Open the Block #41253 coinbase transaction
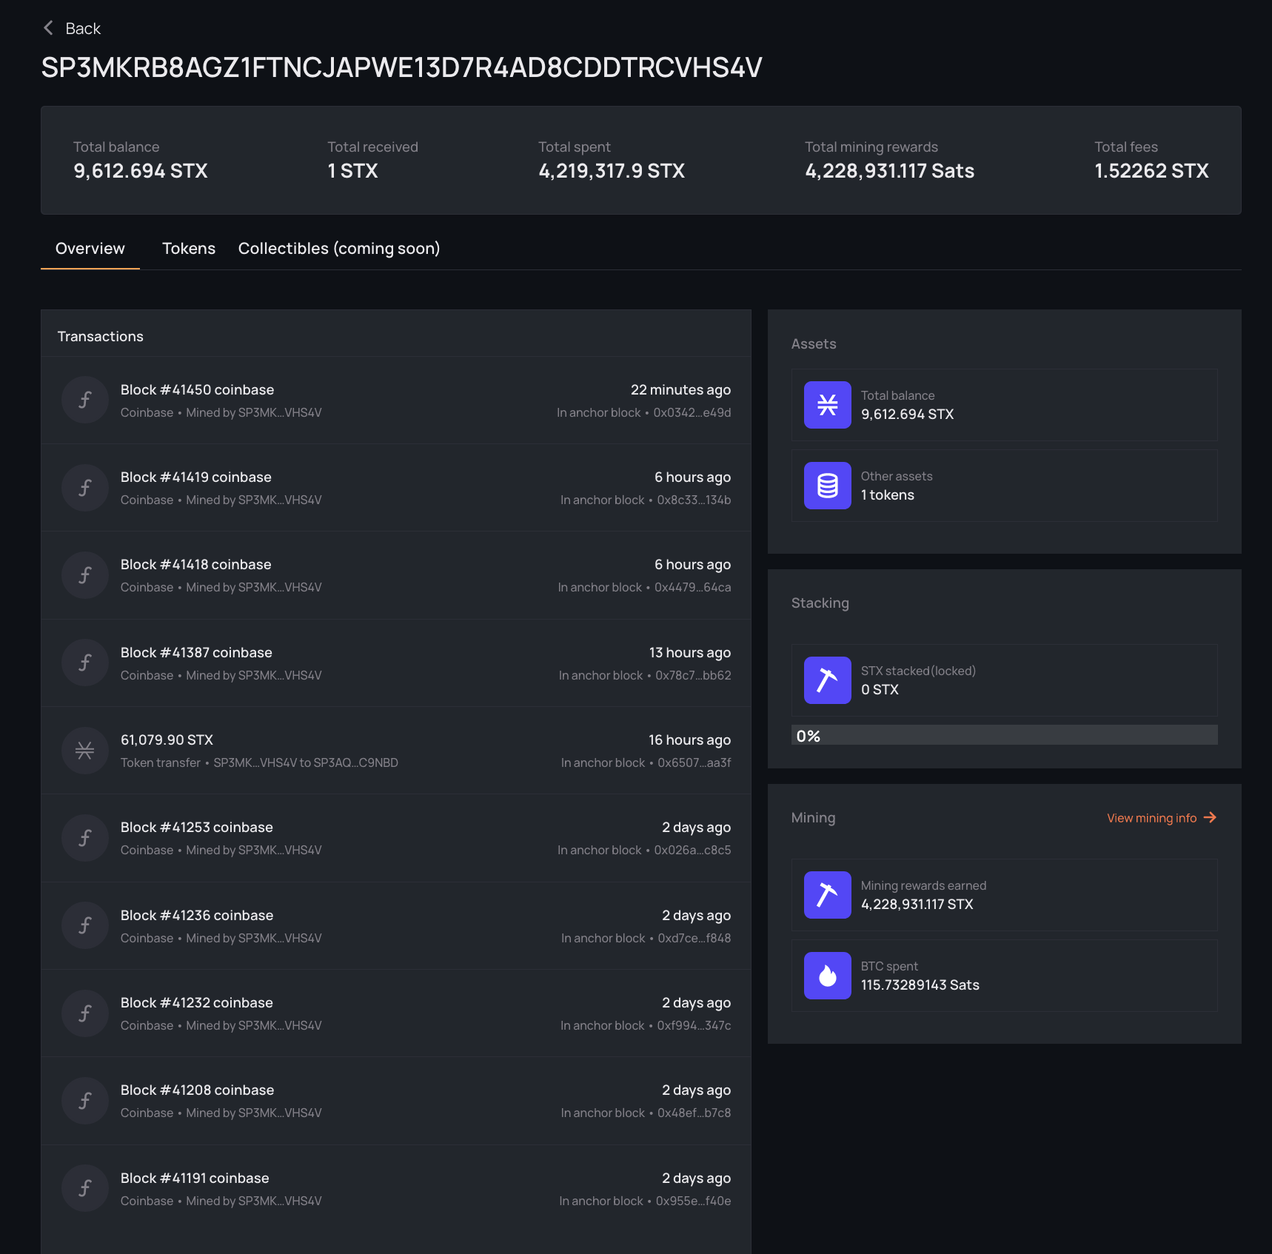 (197, 828)
